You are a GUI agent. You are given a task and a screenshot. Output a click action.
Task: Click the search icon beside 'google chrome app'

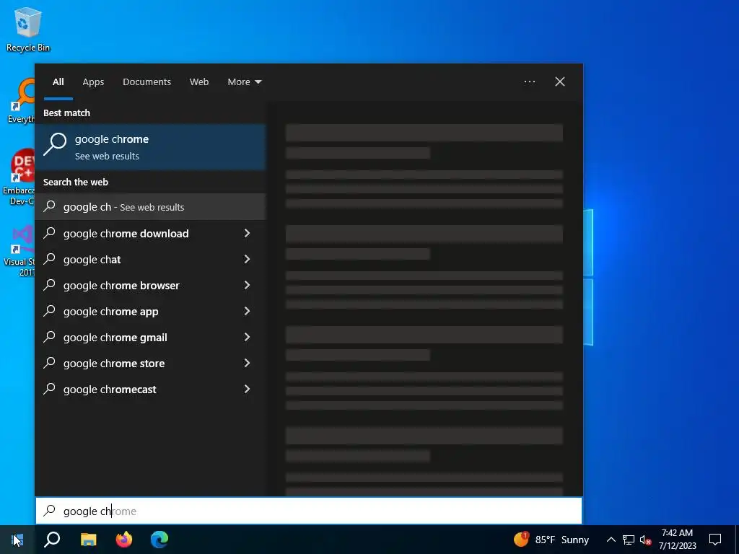coord(50,311)
